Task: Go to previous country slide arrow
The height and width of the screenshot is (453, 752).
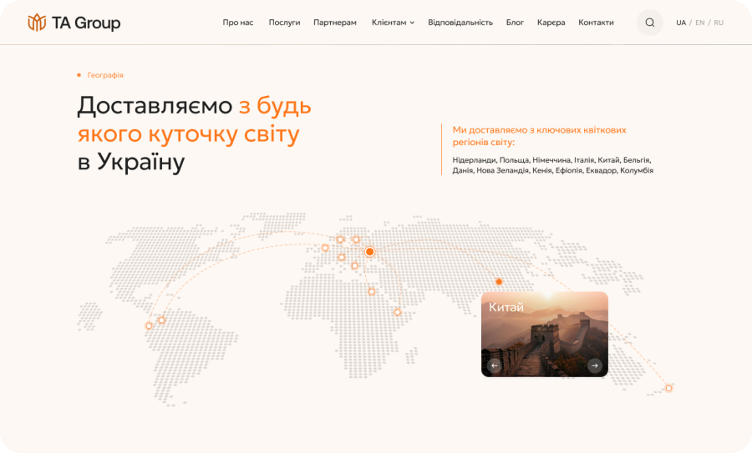Action: point(495,366)
